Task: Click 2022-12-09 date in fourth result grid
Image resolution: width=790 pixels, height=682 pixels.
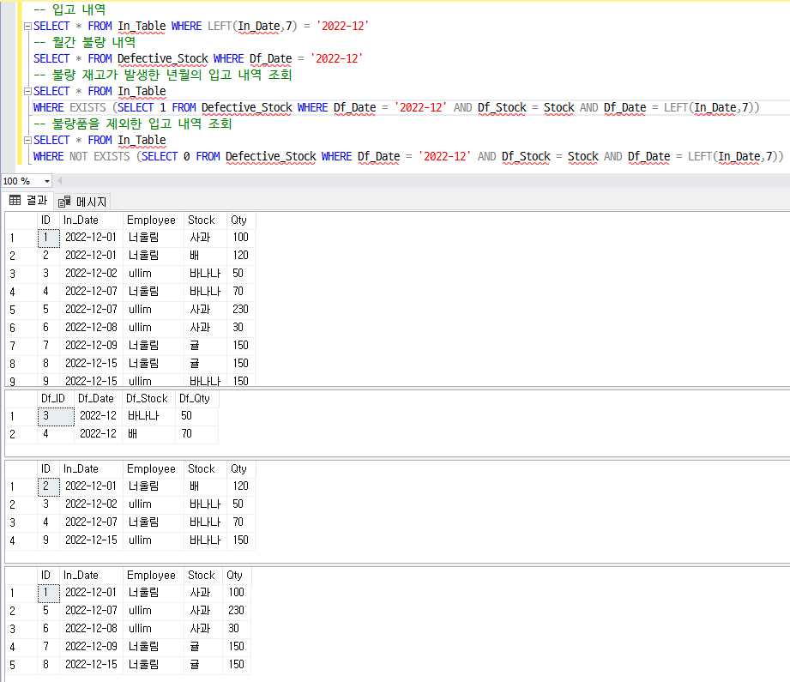Action: pos(91,647)
